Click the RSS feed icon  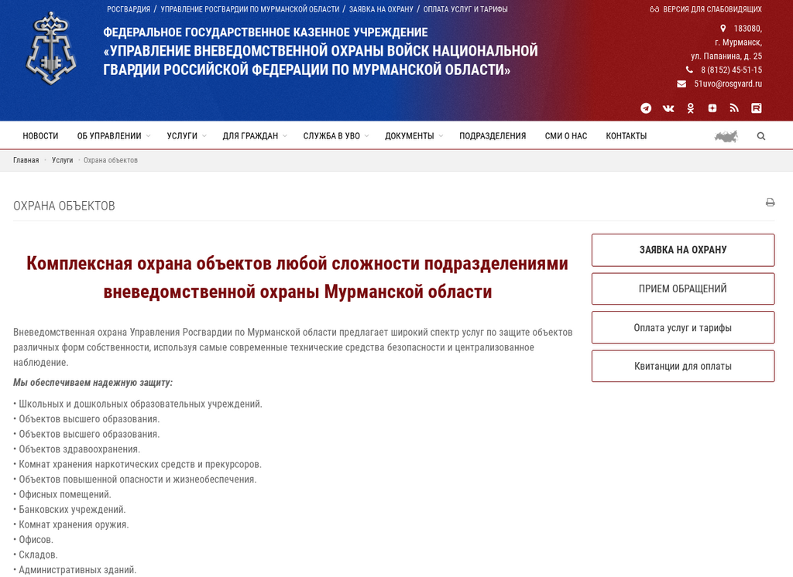click(x=734, y=108)
